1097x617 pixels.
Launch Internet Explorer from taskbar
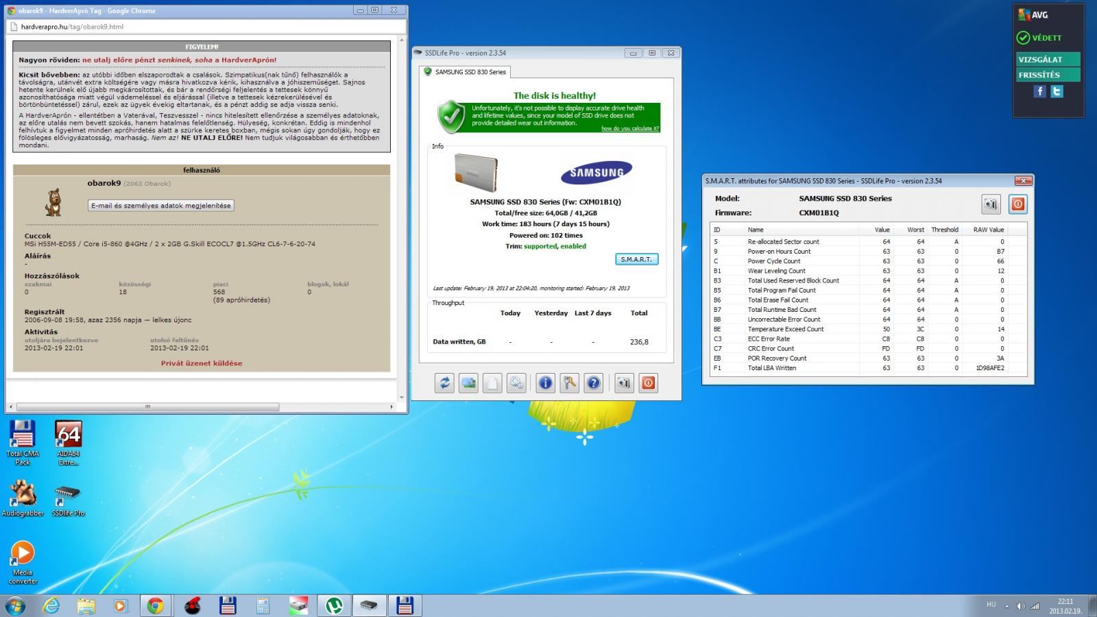coord(51,605)
